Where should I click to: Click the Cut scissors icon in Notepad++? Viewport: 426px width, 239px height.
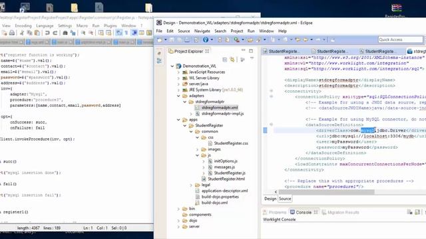pos(22,33)
